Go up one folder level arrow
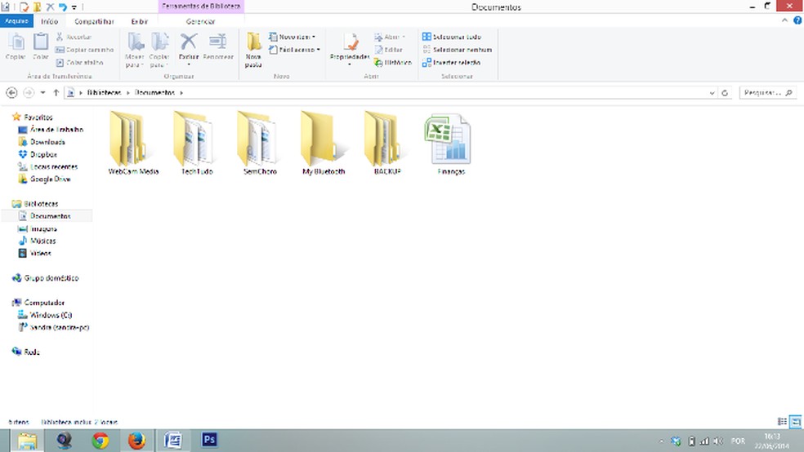 click(x=56, y=93)
